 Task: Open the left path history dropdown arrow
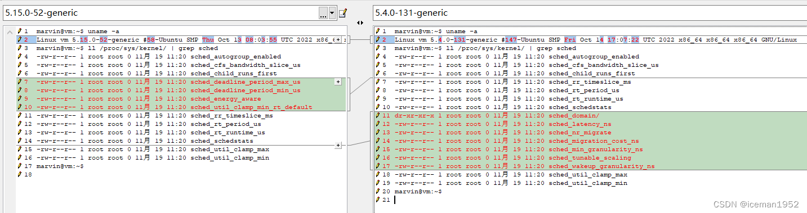click(332, 12)
